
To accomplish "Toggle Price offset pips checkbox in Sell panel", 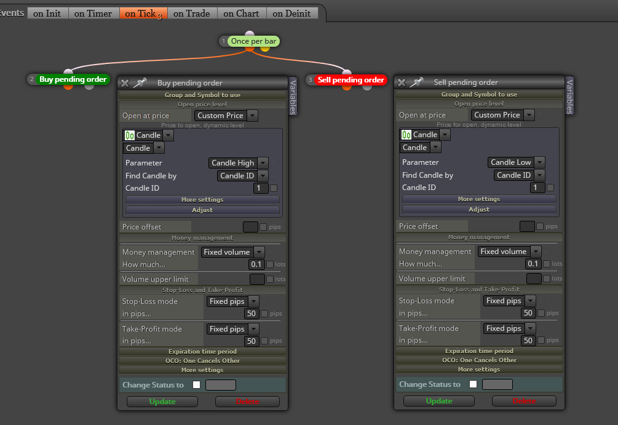I will coord(540,226).
